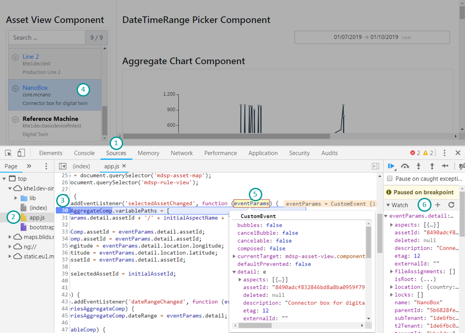Close the DevTools panel
Image resolution: width=465 pixels, height=333 pixels.
pos(458,153)
